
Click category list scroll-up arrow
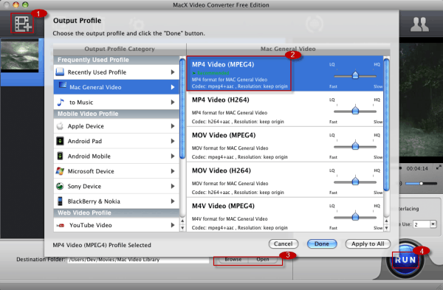coord(182,221)
